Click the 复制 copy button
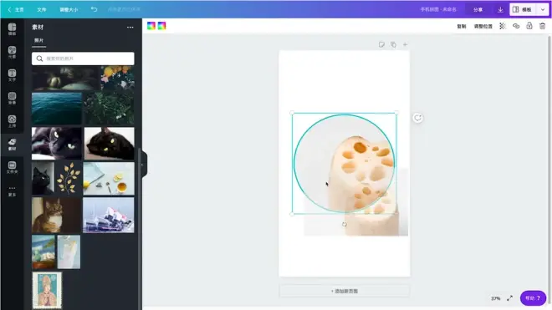Image resolution: width=552 pixels, height=310 pixels. point(461,27)
